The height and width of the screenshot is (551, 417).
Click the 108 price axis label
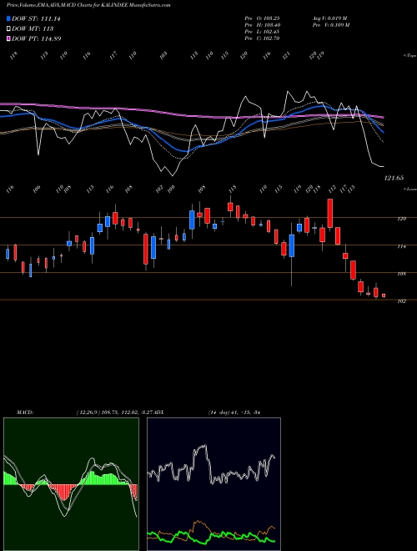(401, 274)
